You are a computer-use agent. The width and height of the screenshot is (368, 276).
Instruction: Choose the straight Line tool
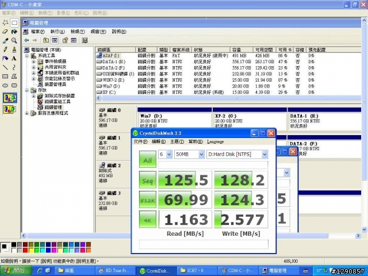[5, 67]
